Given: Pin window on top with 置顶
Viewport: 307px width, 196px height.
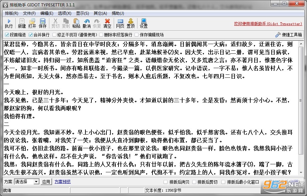Looking at the screenshot, I should pyautogui.click(x=130, y=23).
